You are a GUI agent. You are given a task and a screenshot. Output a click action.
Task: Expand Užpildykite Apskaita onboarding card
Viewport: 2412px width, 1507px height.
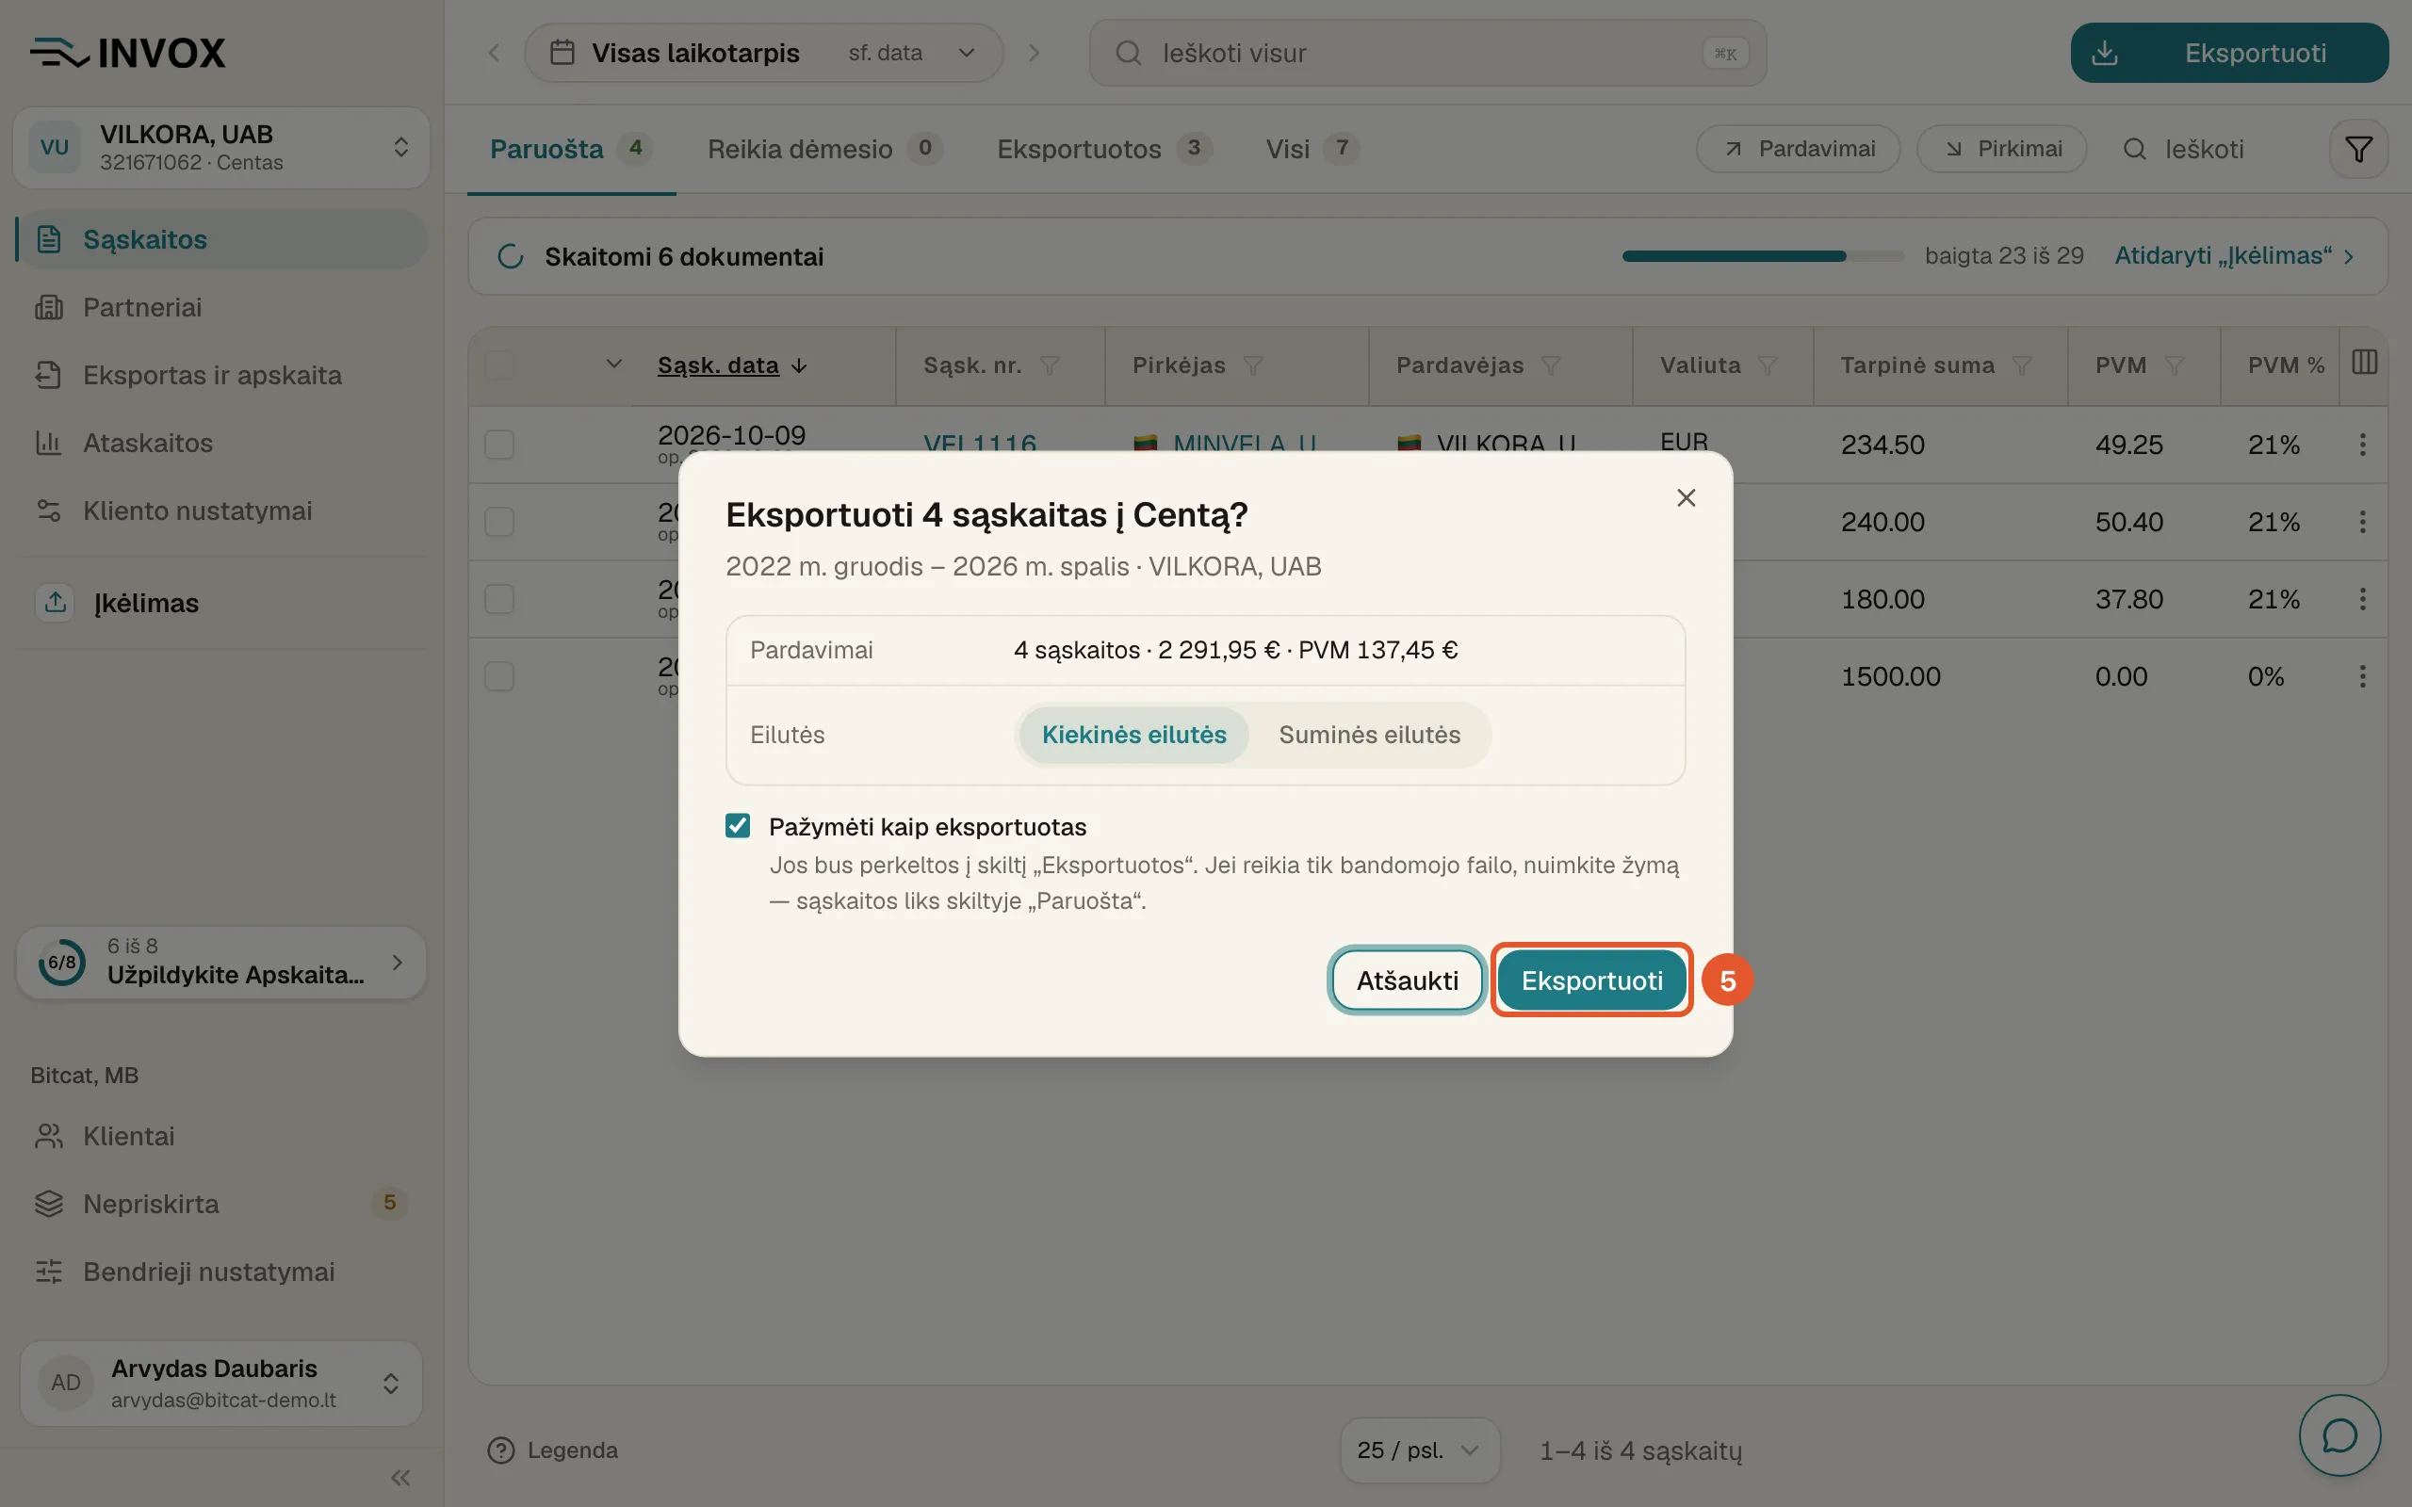(221, 962)
